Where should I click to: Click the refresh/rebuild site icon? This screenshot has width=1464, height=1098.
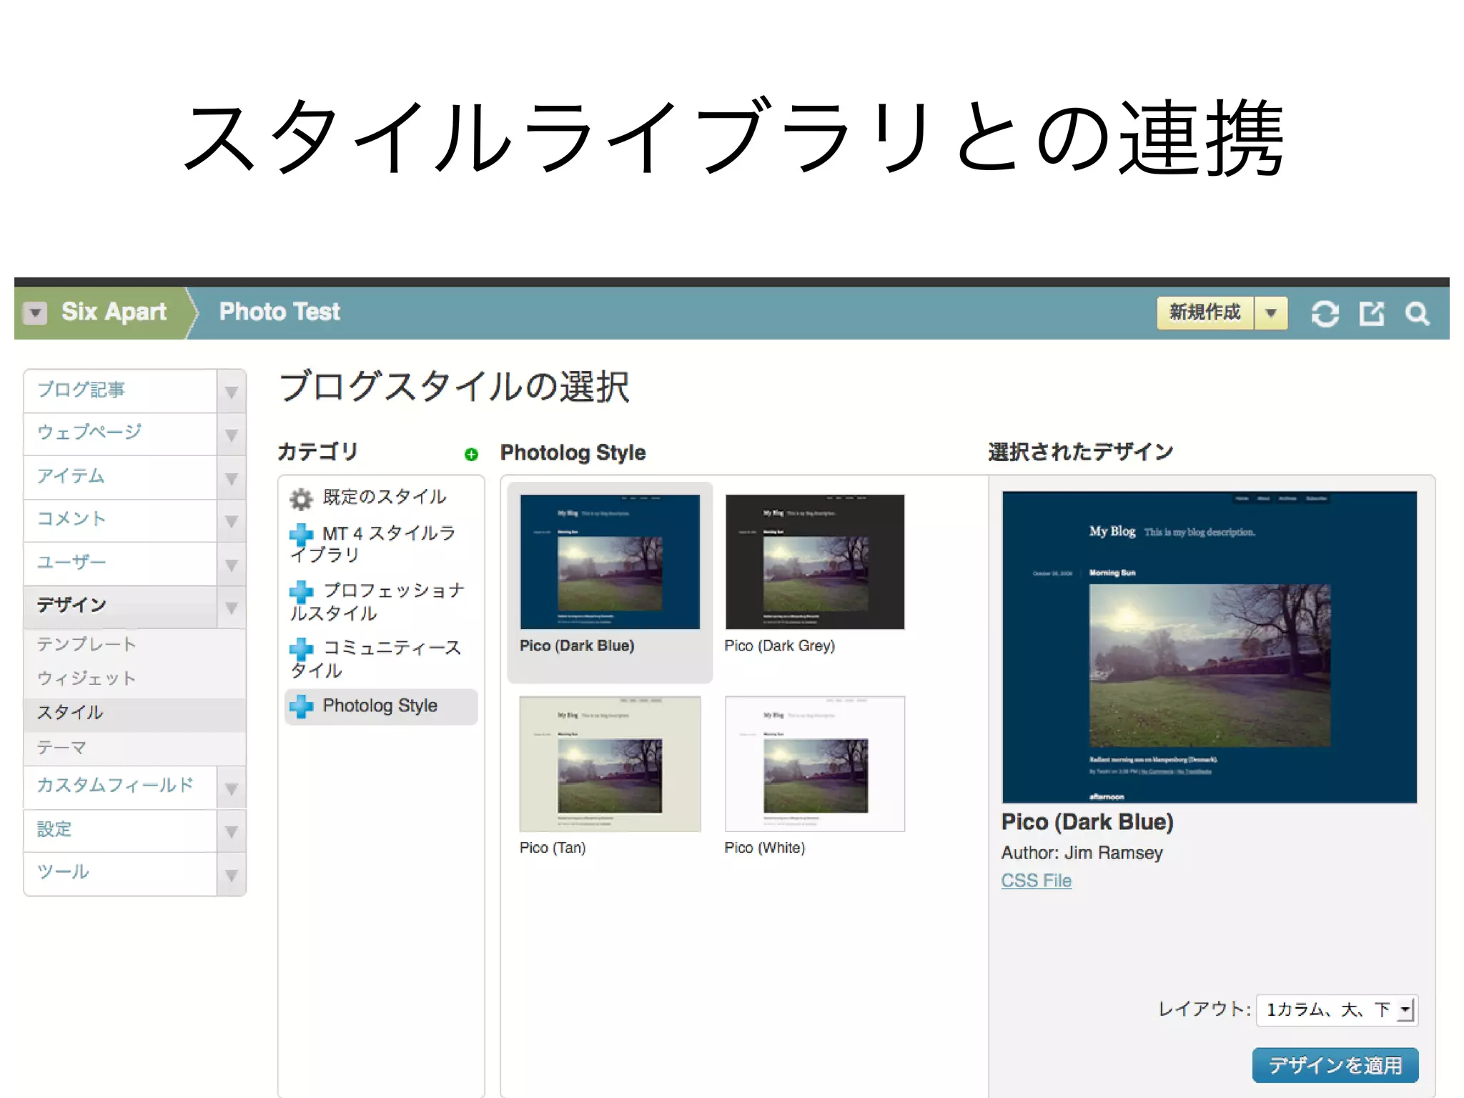pyautogui.click(x=1325, y=313)
